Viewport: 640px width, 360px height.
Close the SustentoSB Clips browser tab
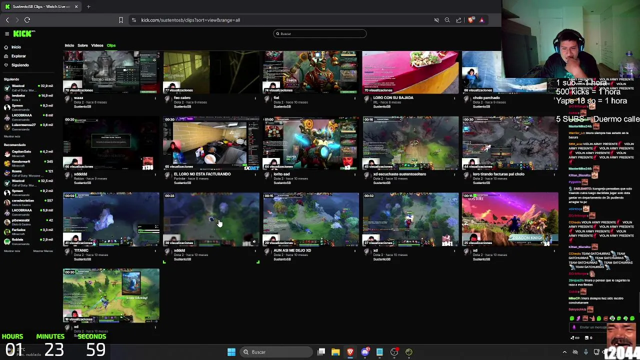click(76, 6)
